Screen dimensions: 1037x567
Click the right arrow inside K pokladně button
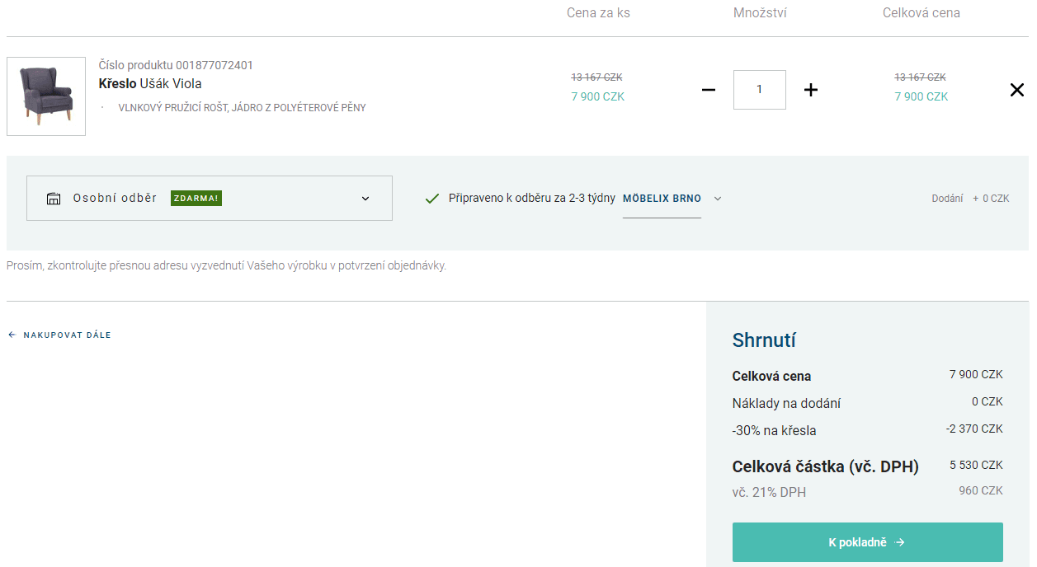click(x=900, y=542)
